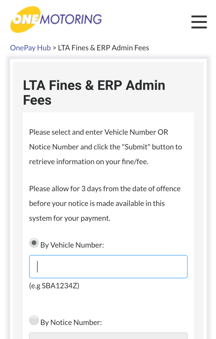Screen dimensions: 216x339
Task: Focus the Vehicle Number input field
Action: pos(108,266)
